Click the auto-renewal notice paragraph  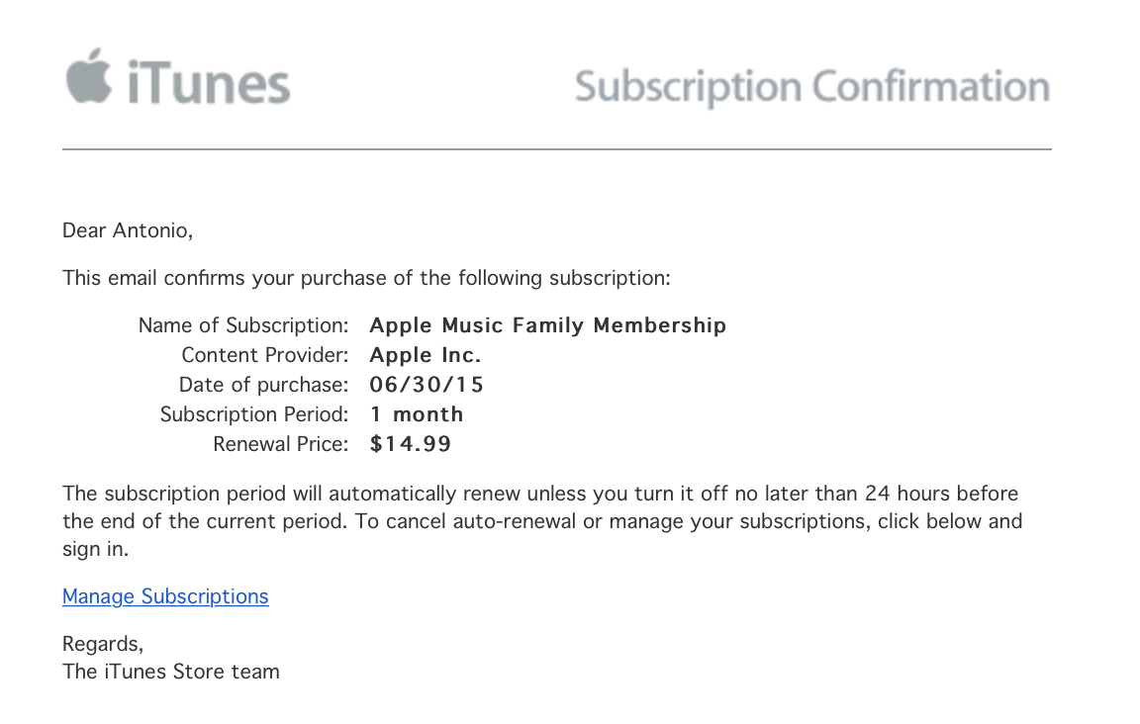pos(542,521)
